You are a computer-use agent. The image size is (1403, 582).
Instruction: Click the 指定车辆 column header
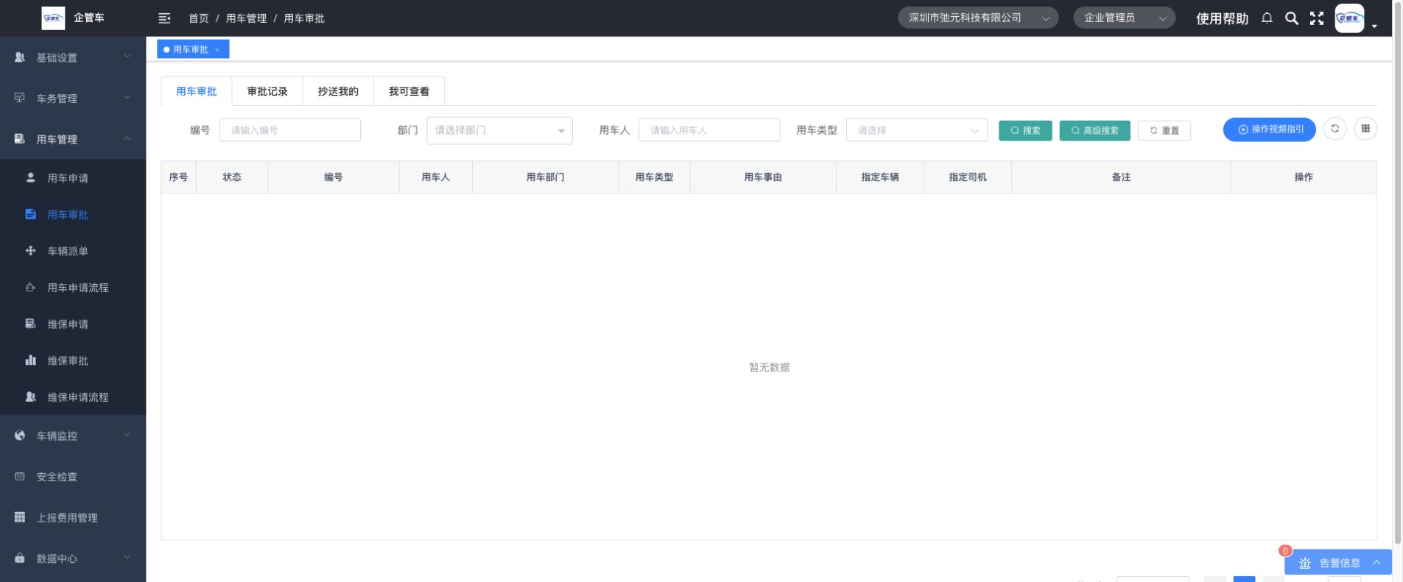click(880, 177)
